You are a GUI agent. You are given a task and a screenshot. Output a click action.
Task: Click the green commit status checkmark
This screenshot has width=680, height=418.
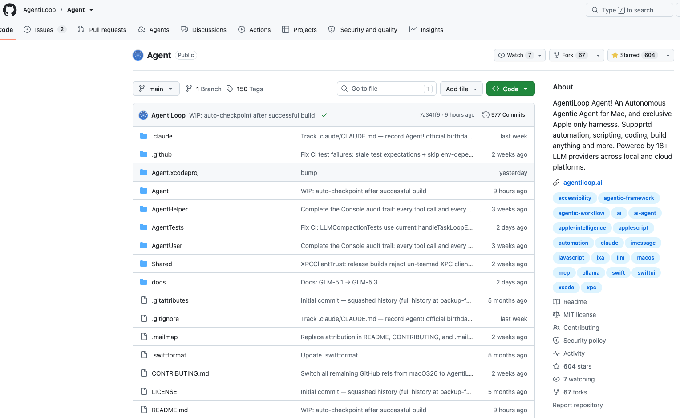[324, 115]
